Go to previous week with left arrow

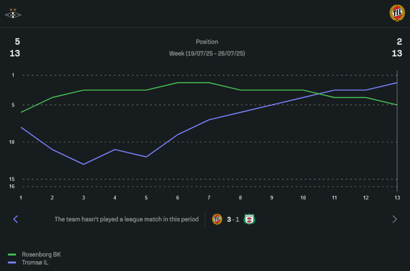[x=16, y=219]
